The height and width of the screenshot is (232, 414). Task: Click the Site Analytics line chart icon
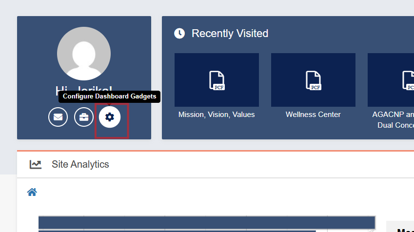point(35,164)
